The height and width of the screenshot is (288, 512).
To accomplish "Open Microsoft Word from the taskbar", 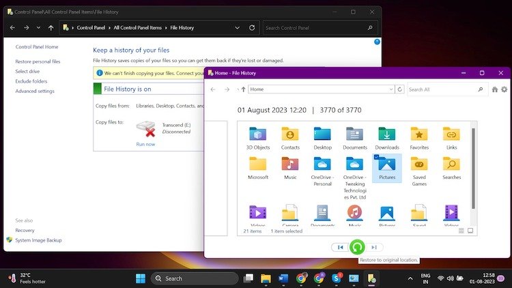I will 283,278.
